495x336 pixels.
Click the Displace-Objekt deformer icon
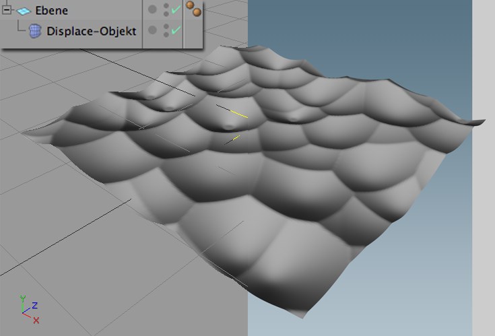point(35,31)
